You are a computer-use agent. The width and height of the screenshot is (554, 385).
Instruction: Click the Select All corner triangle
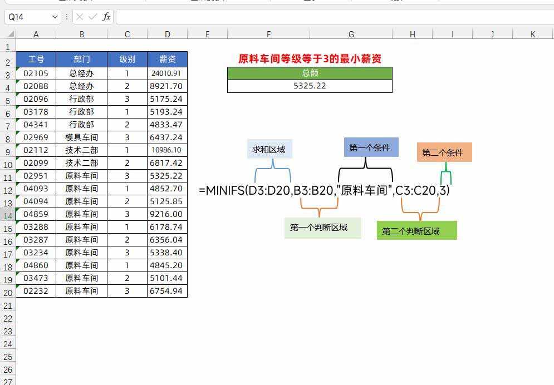click(8, 34)
